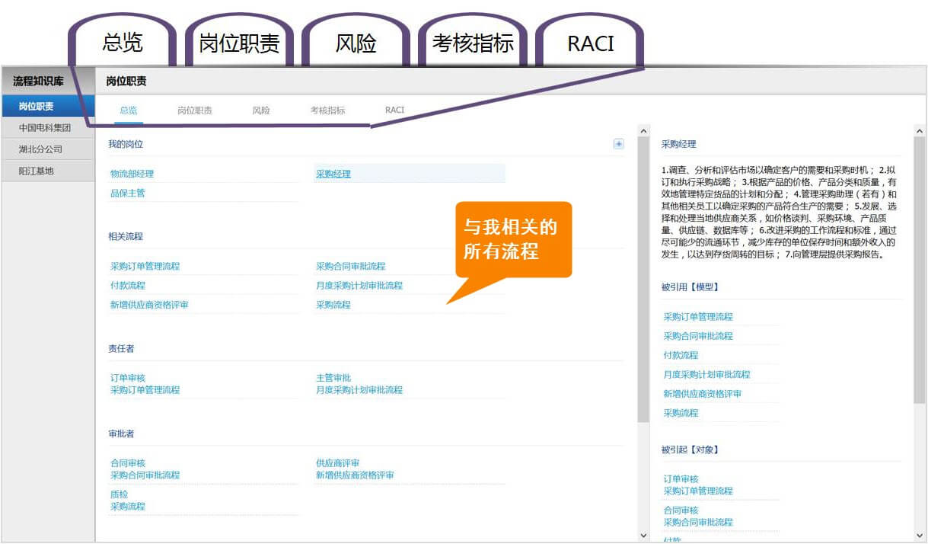This screenshot has height=544, width=928.
Task: Select the 采购经理 position link
Action: [x=333, y=174]
